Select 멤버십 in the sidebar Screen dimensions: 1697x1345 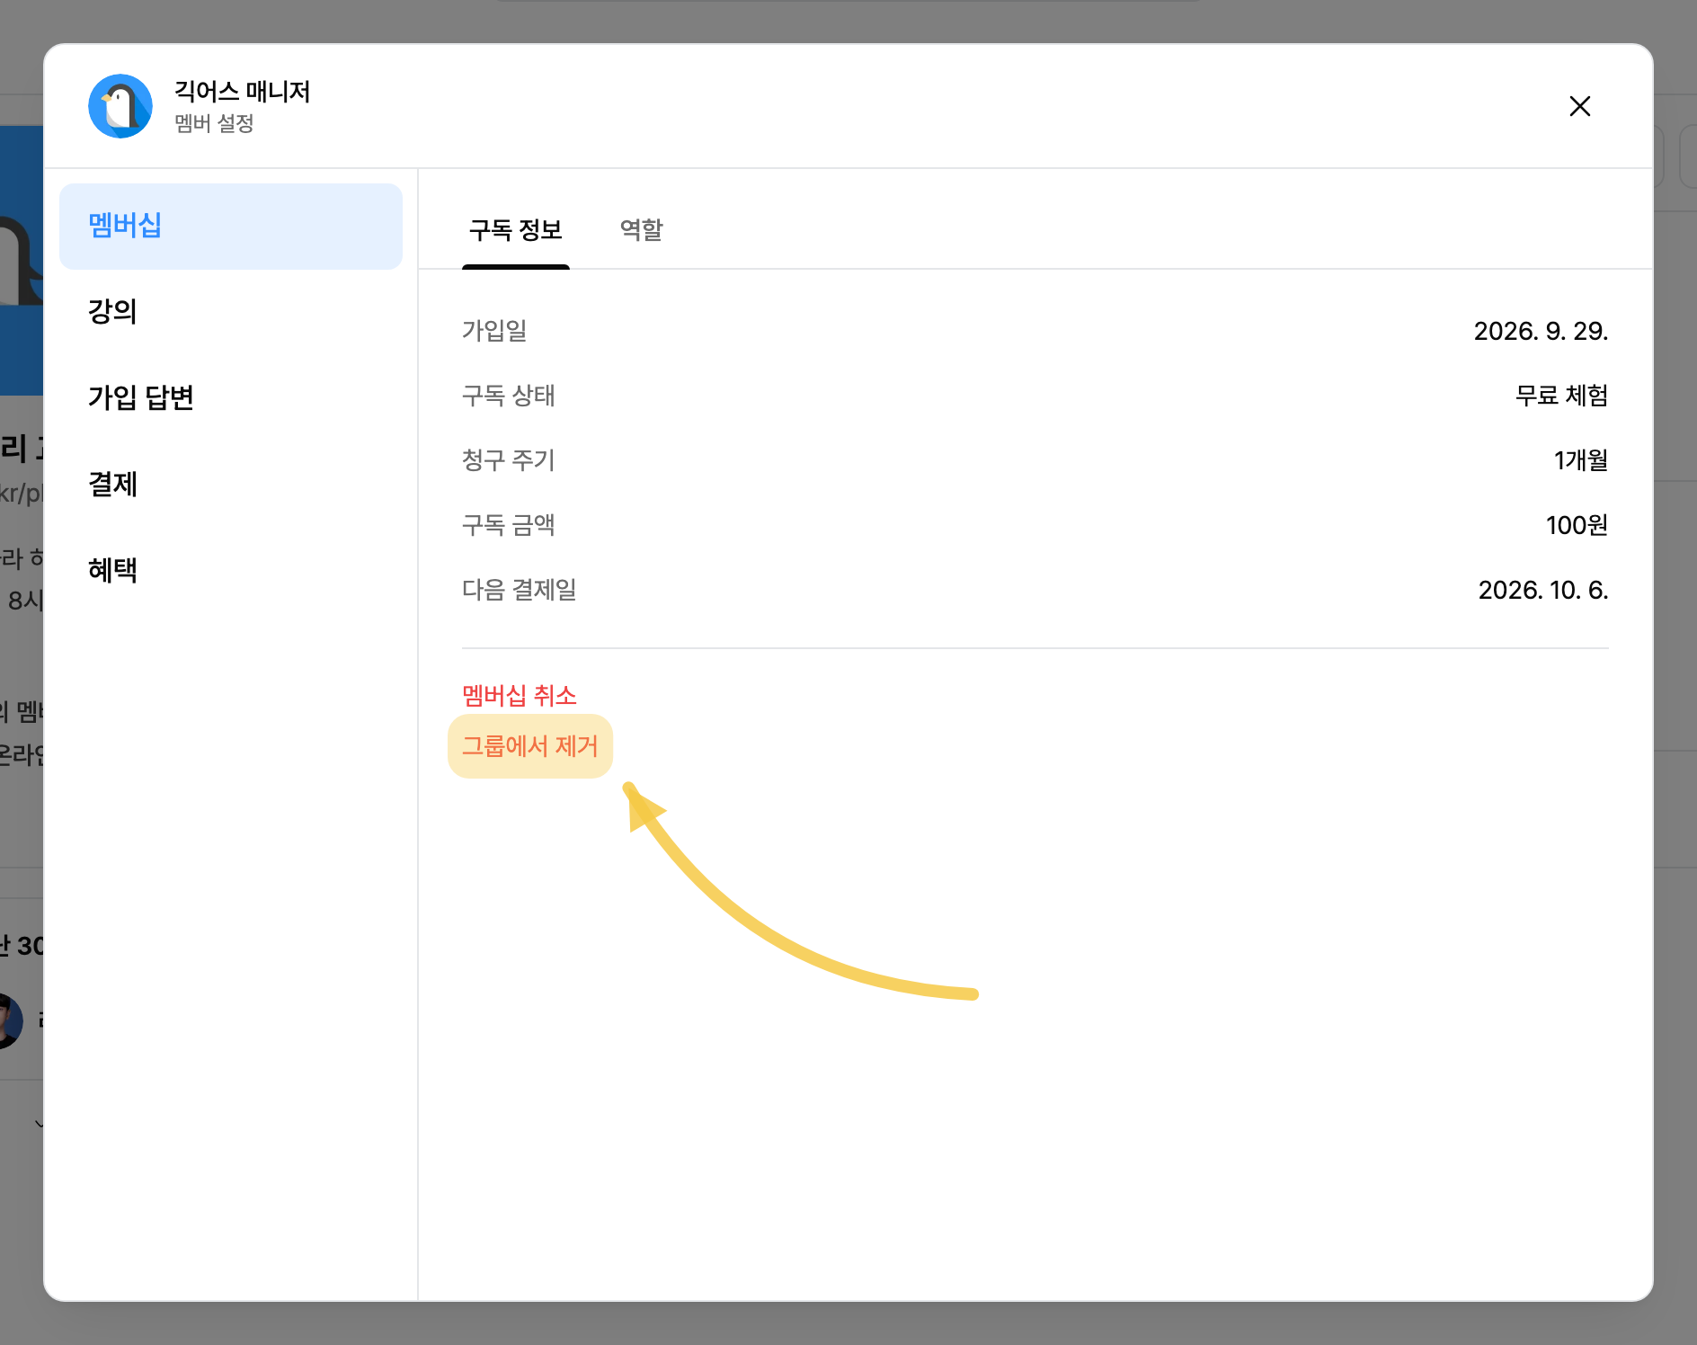pos(231,226)
